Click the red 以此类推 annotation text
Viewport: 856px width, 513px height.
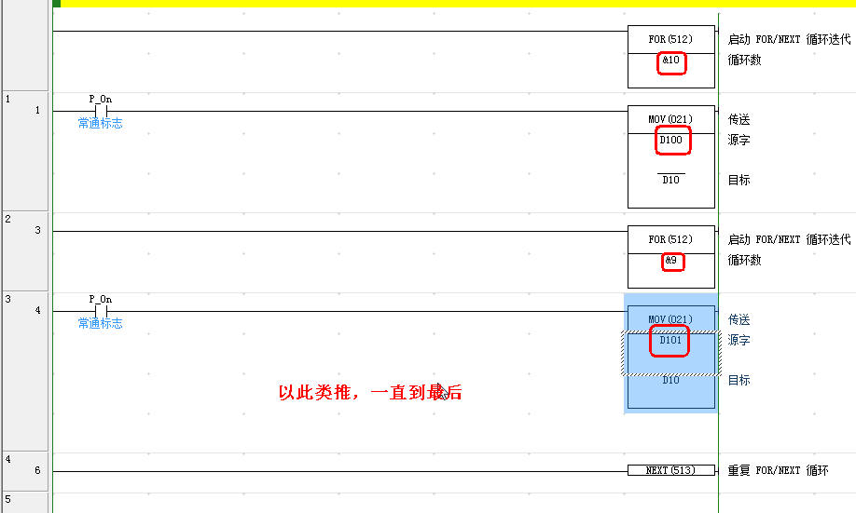point(370,393)
